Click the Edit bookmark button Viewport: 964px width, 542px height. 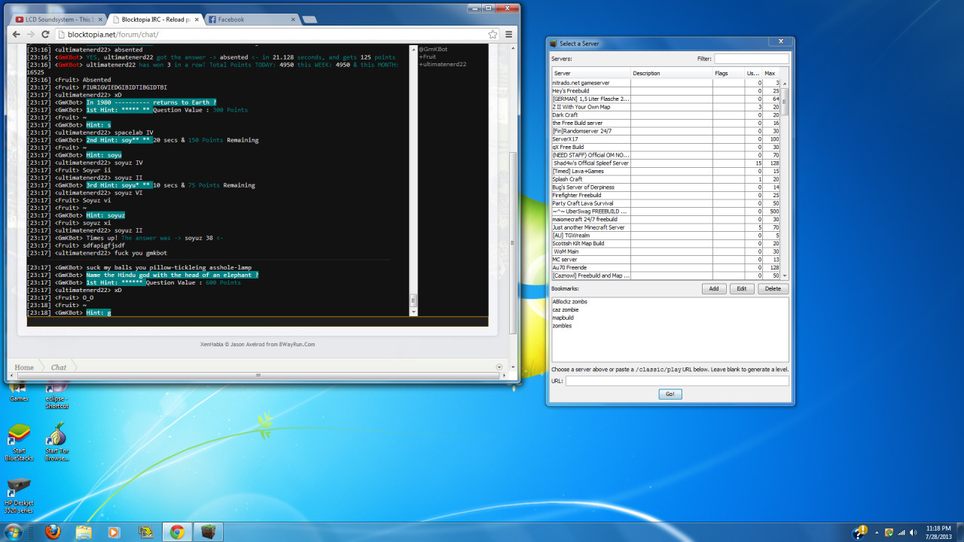[x=742, y=289]
